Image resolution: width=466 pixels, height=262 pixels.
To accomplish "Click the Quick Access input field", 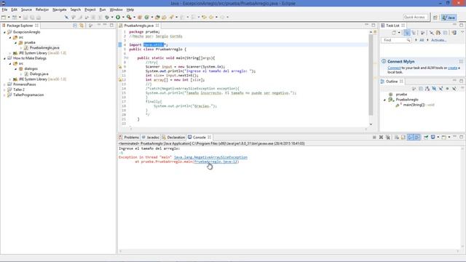I will 416,17.
